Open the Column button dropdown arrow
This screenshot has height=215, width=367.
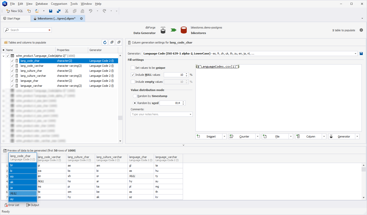324,136
